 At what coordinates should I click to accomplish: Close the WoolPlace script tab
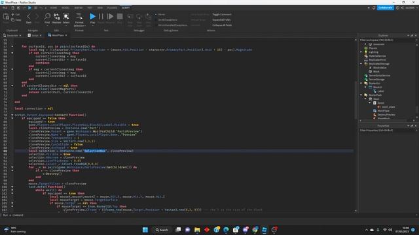point(66,35)
